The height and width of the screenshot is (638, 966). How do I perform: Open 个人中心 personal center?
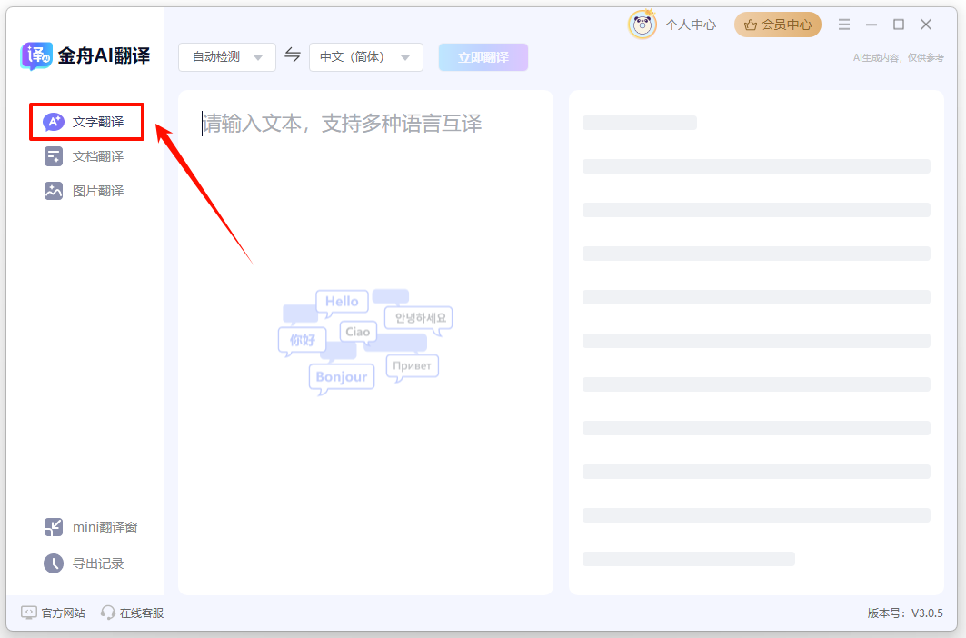pos(691,25)
